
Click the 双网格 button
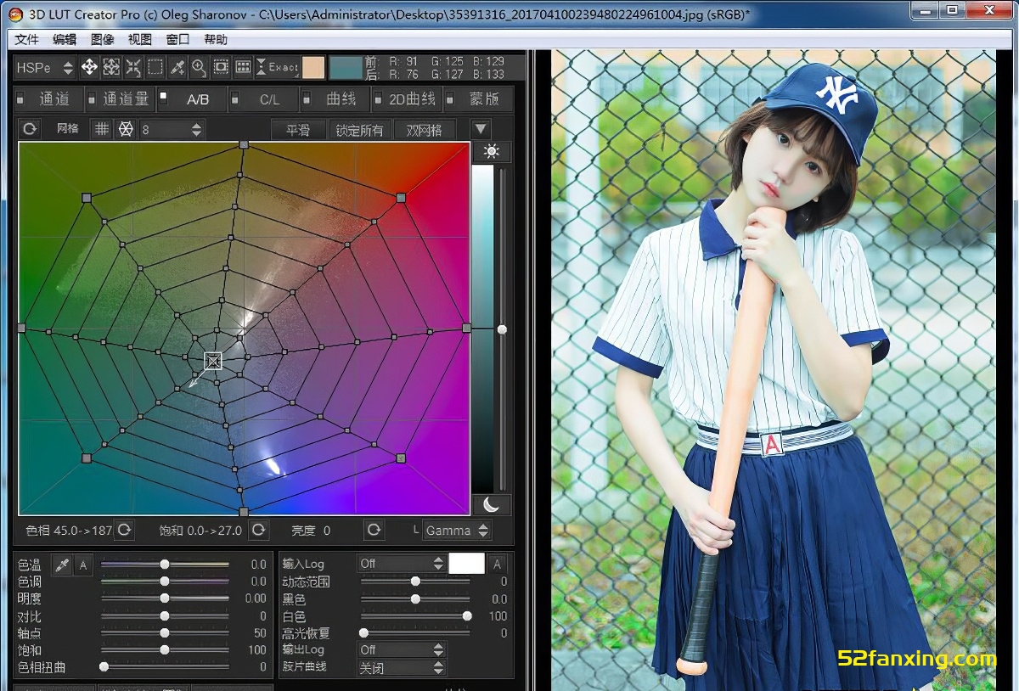tap(425, 130)
